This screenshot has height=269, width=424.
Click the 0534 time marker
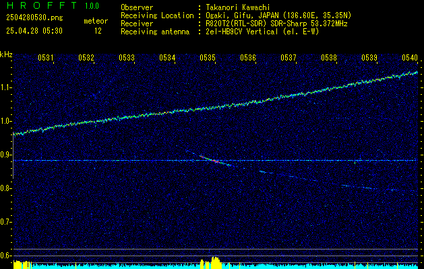click(167, 57)
